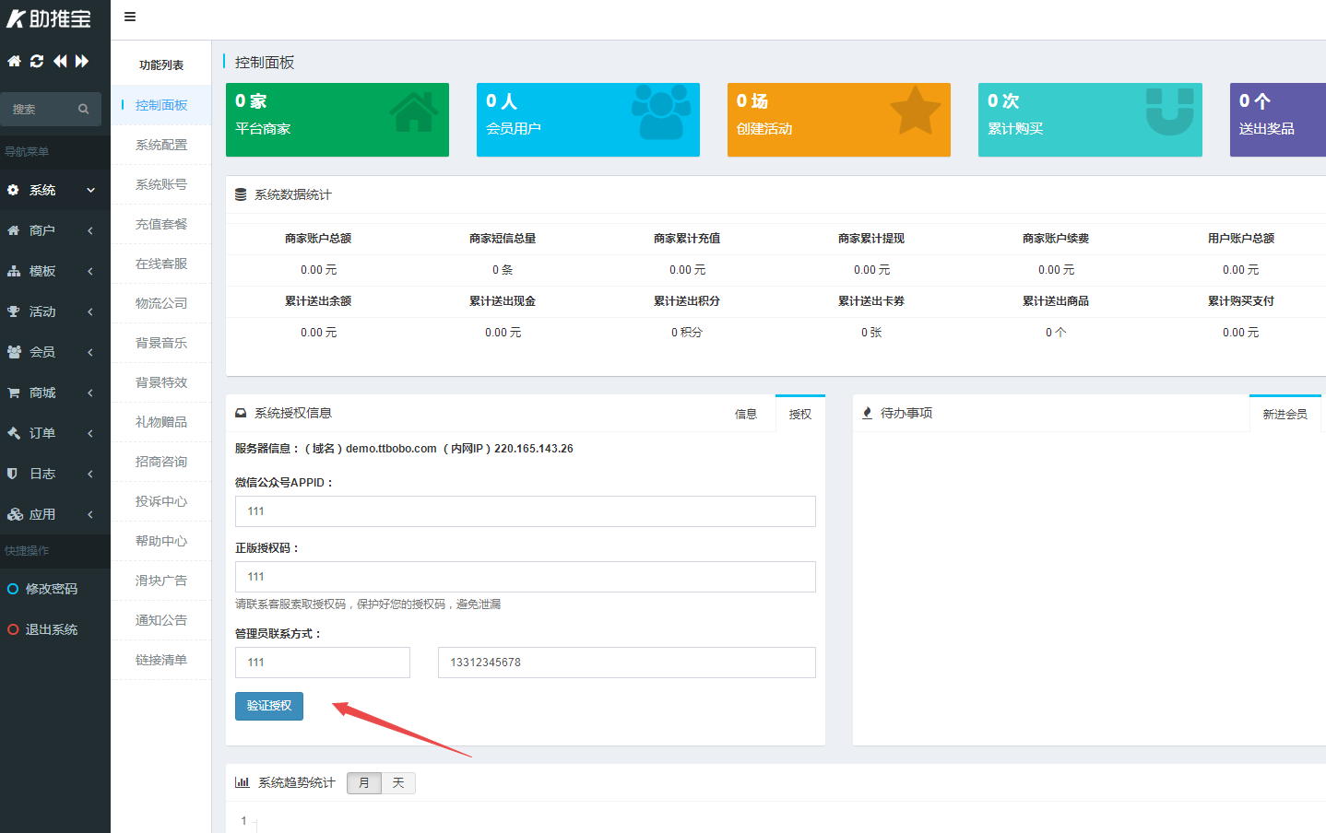This screenshot has width=1326, height=833.
Task: Click the 日志 shield icon
Action: tap(14, 474)
